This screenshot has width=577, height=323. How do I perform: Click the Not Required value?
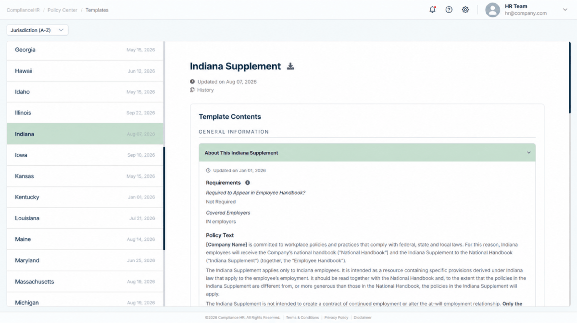click(221, 202)
